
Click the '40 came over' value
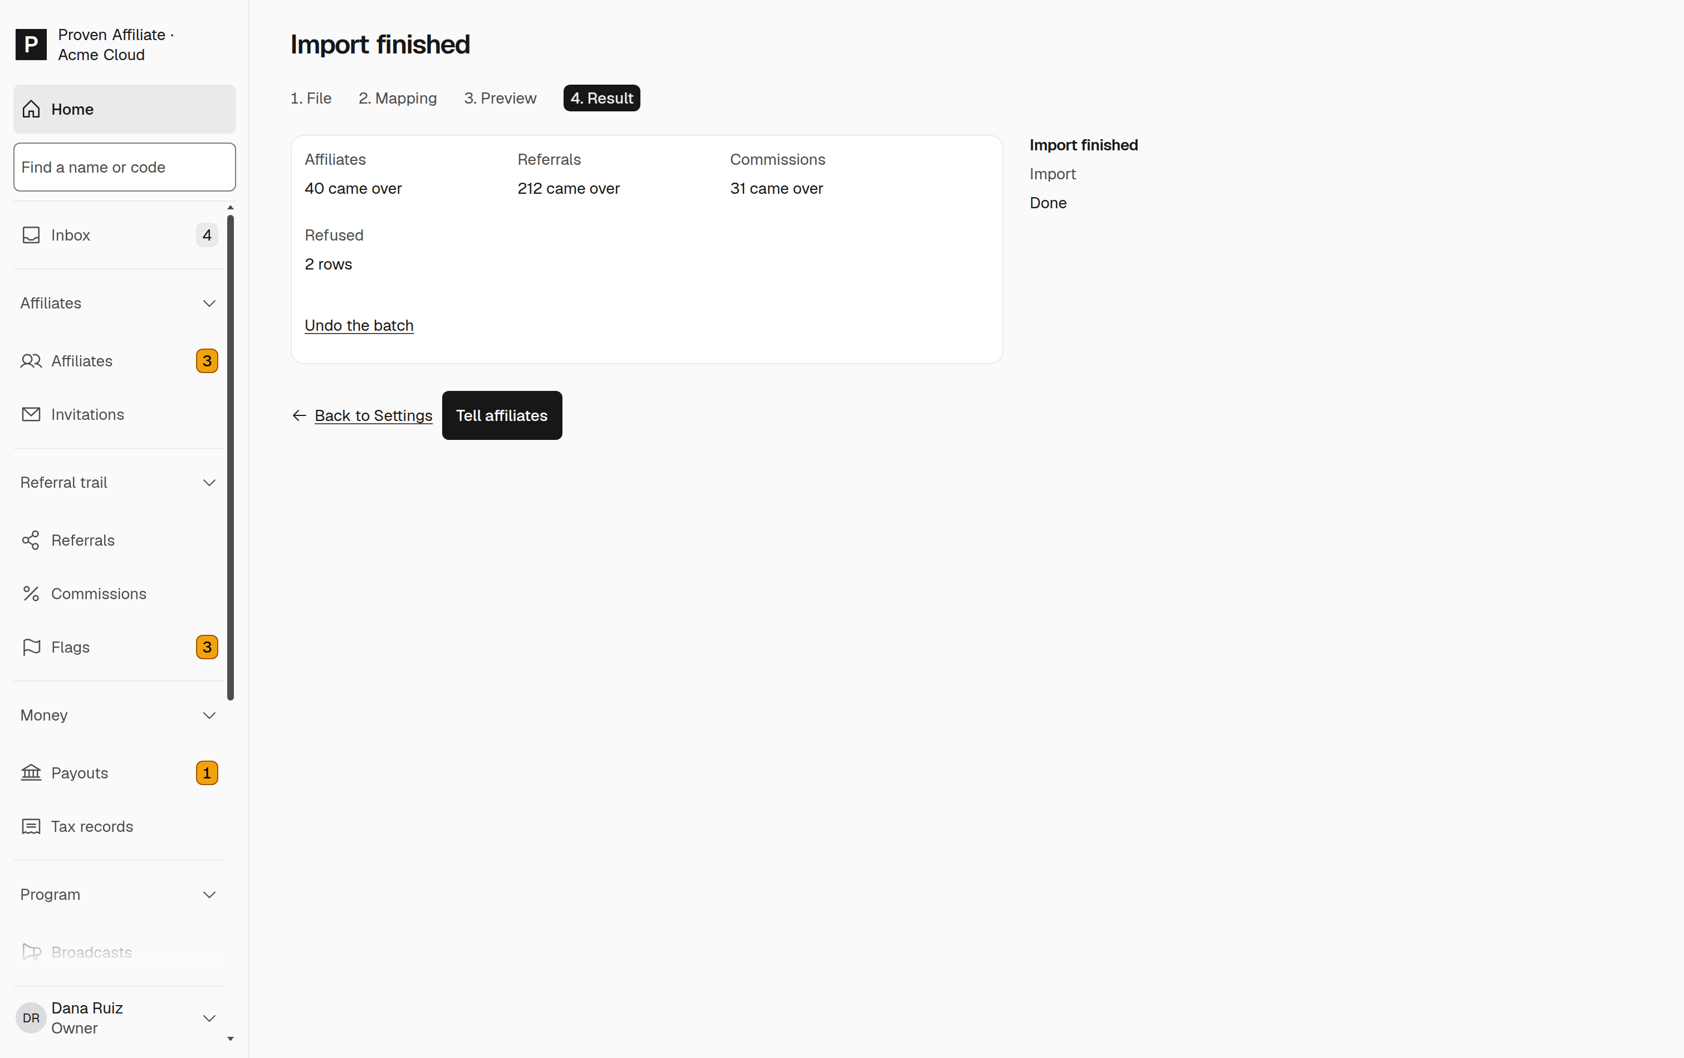(353, 188)
